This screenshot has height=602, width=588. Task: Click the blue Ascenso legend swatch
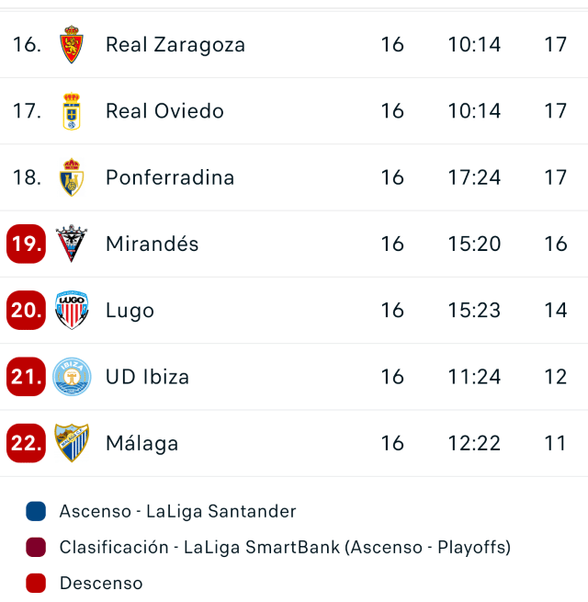(x=36, y=511)
